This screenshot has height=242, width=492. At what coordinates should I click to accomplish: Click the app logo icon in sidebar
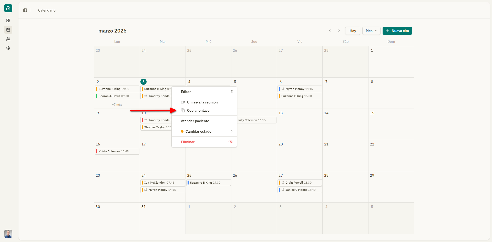click(8, 8)
